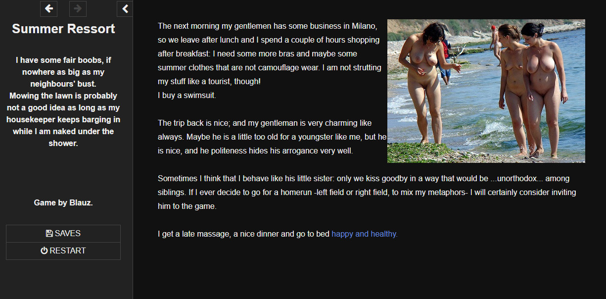Click the paragraph mentioning Milano
606x299 pixels.
coord(270,53)
